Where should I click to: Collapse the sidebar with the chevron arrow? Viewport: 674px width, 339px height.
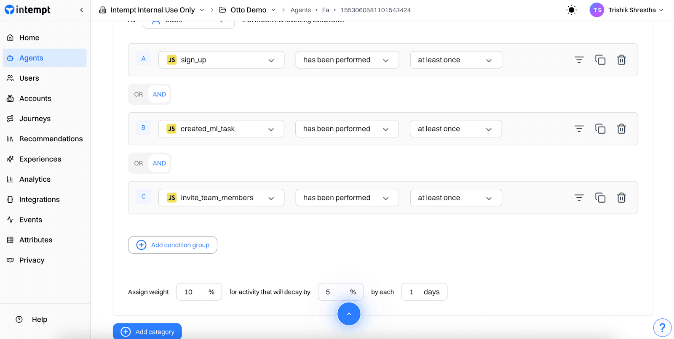click(81, 10)
